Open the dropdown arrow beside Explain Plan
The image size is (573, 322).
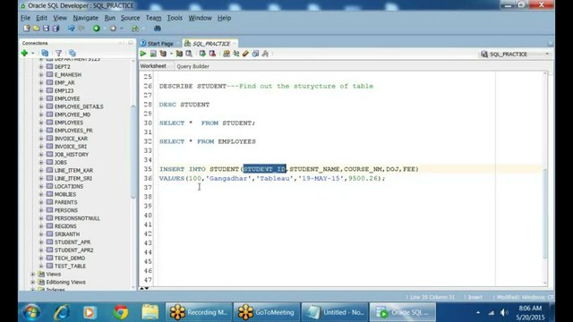pyautogui.click(x=171, y=54)
